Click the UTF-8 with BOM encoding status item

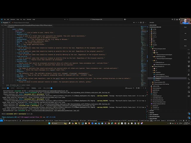tap(171, 121)
